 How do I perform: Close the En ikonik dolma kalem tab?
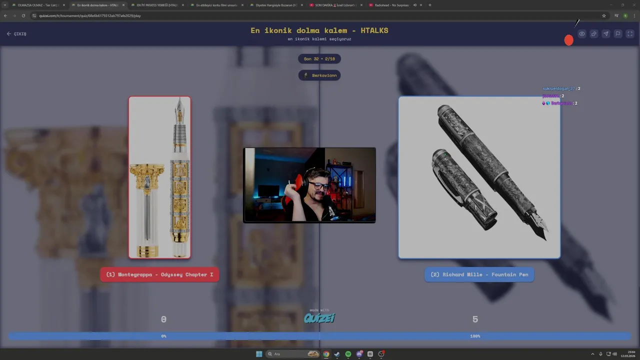click(x=123, y=5)
